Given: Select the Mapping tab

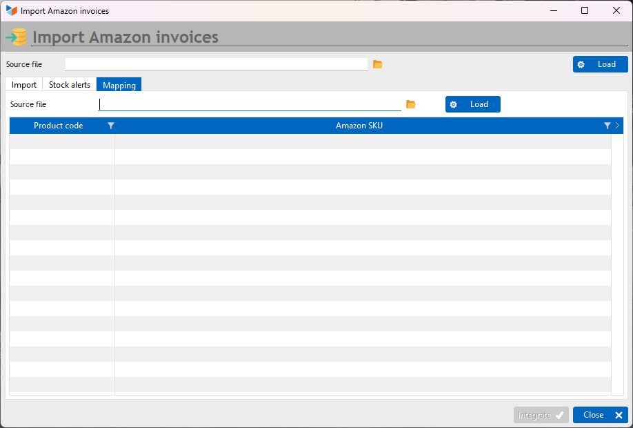Looking at the screenshot, I should pyautogui.click(x=119, y=84).
